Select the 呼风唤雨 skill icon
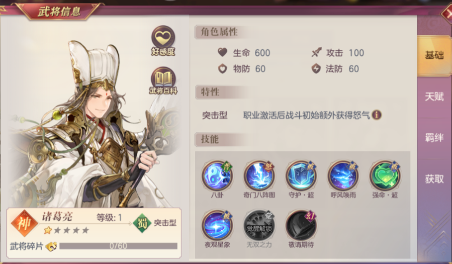Image resolution: width=452 pixels, height=264 pixels. 343,175
